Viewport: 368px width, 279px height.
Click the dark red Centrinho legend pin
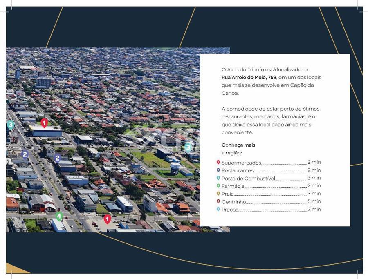pos(218,201)
